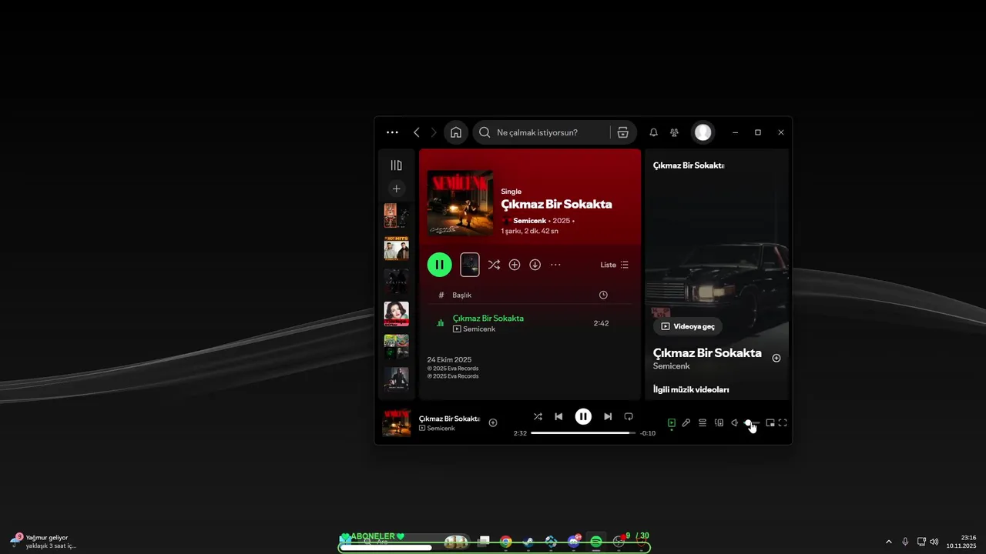
Task: Open the Browse icon in search bar
Action: point(622,132)
